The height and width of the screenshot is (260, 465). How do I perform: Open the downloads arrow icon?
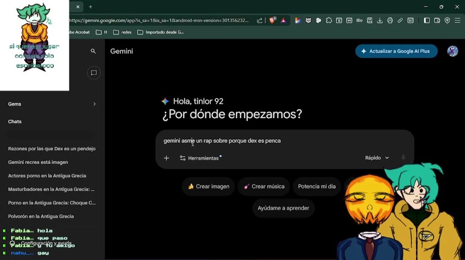point(380,21)
